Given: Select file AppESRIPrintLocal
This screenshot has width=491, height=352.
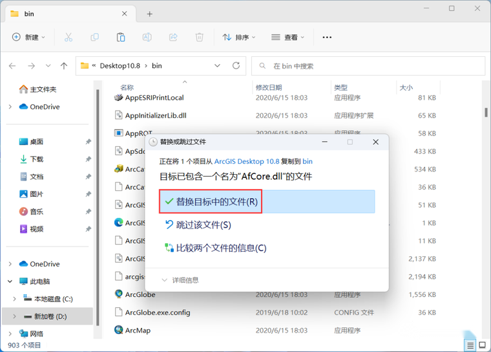Looking at the screenshot, I should click(154, 98).
